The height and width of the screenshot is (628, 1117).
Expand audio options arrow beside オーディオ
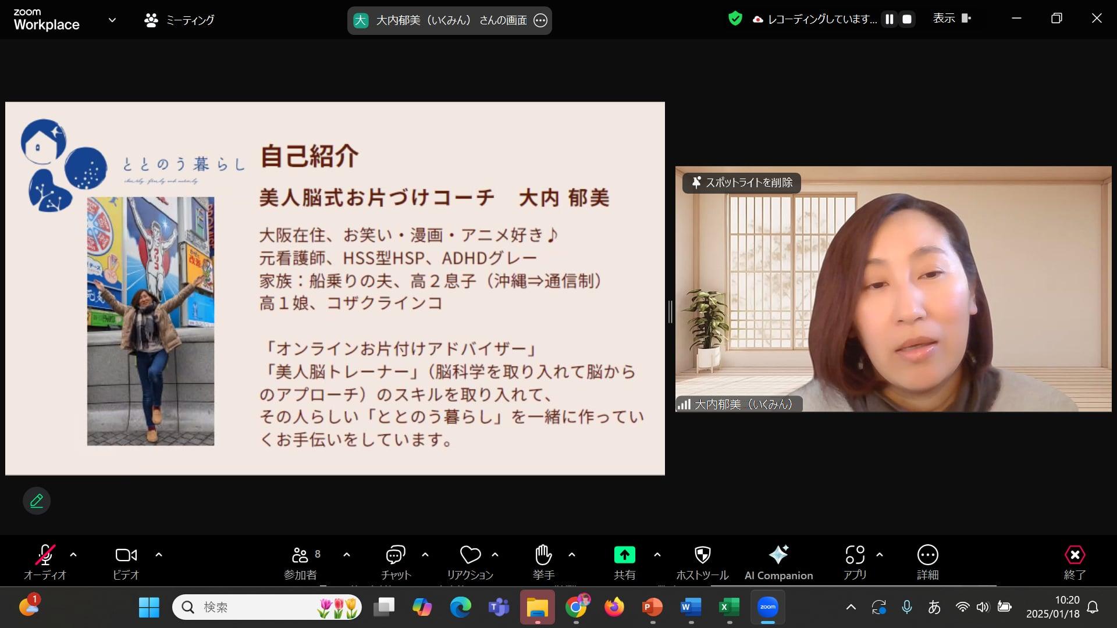pyautogui.click(x=73, y=555)
